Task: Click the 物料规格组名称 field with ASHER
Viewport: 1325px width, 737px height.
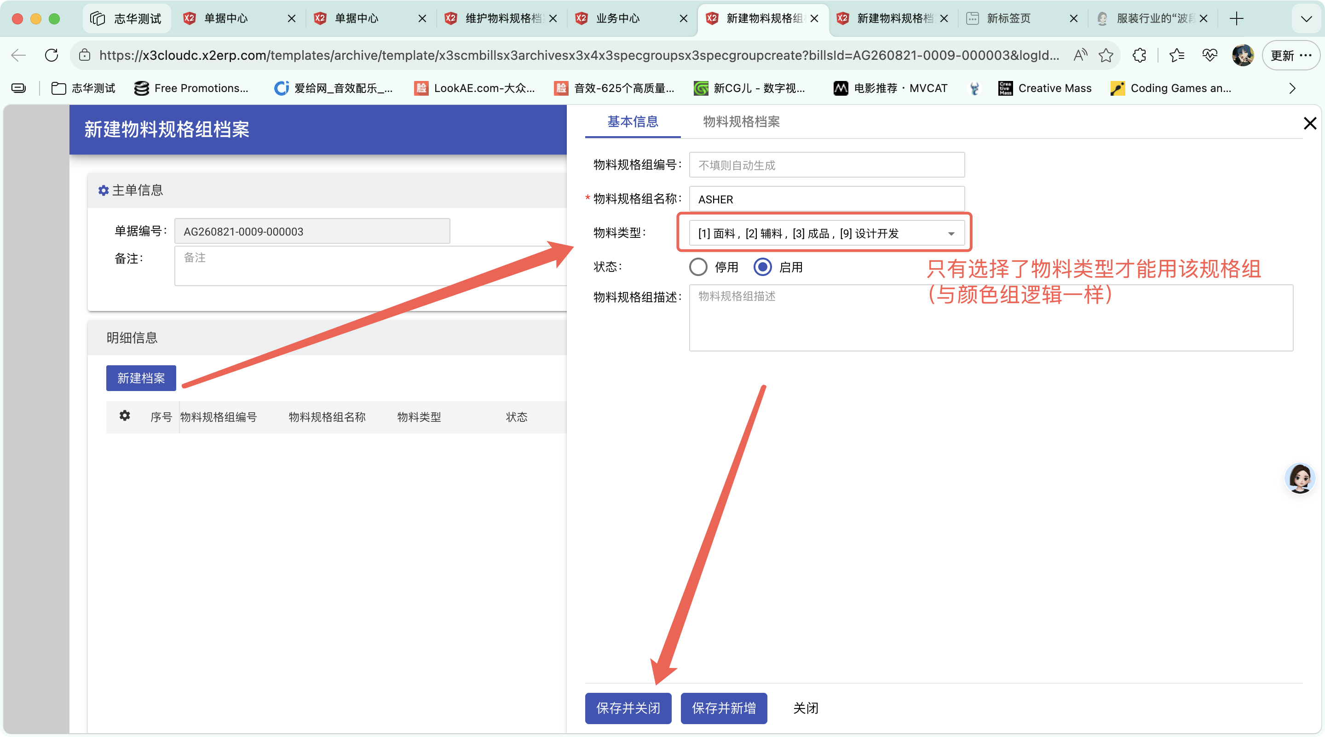Action: pos(827,199)
